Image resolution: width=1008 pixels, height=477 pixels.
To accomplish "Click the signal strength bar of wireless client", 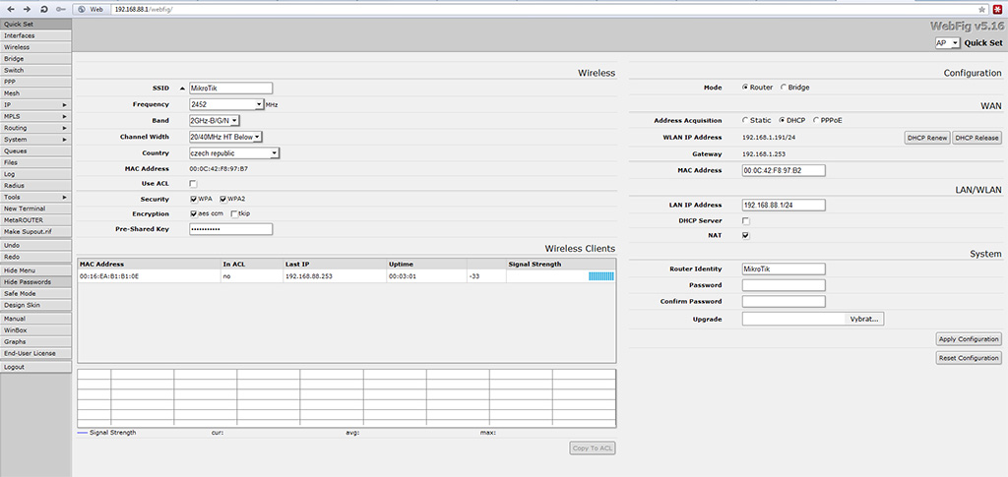I will tap(600, 277).
